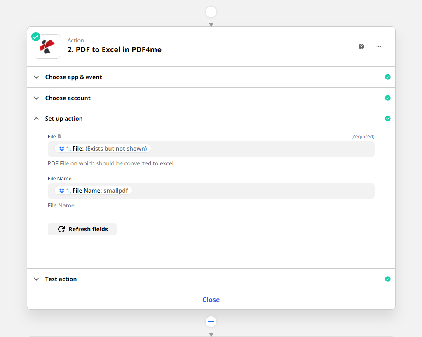Click the copy icon next to File label
422x337 pixels.
[x=59, y=136]
